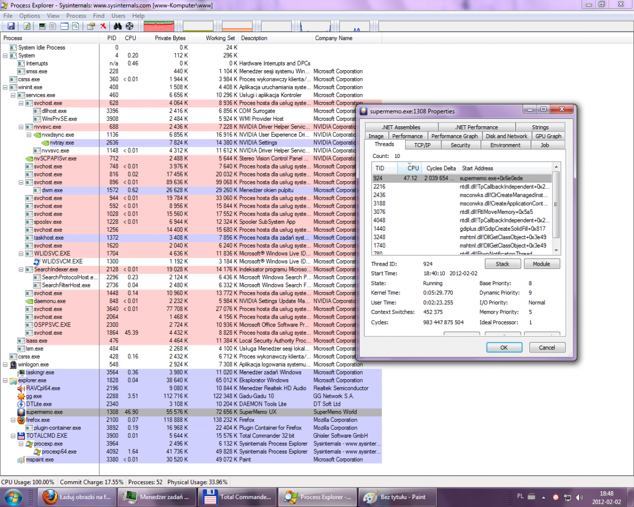The image size is (634, 507).
Task: Collapse the wininit.exe tree node
Action: tap(5, 87)
